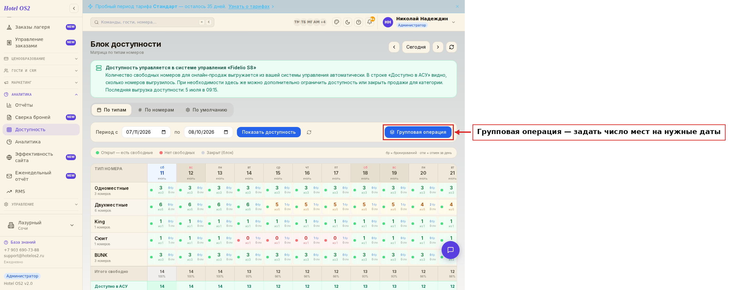The height and width of the screenshot is (290, 733).
Task: Collapse the Аналитика sidebar section
Action: (x=41, y=94)
